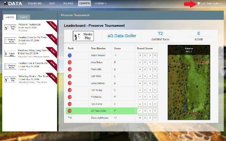Click Steve Lighthouse's round score of 5
226x141 pixels.
(140, 118)
